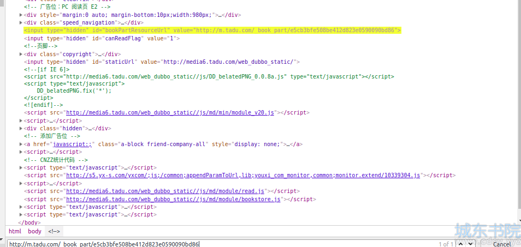Select the 添加广告位 comment line
521x247 pixels.
52,136
